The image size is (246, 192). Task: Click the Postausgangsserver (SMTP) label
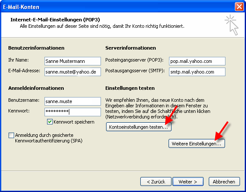pyautogui.click(x=135, y=71)
